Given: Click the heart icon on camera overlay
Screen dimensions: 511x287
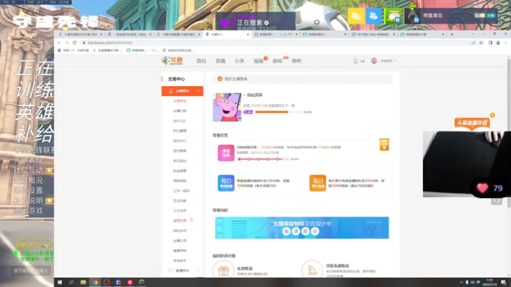Looking at the screenshot, I should point(482,188).
